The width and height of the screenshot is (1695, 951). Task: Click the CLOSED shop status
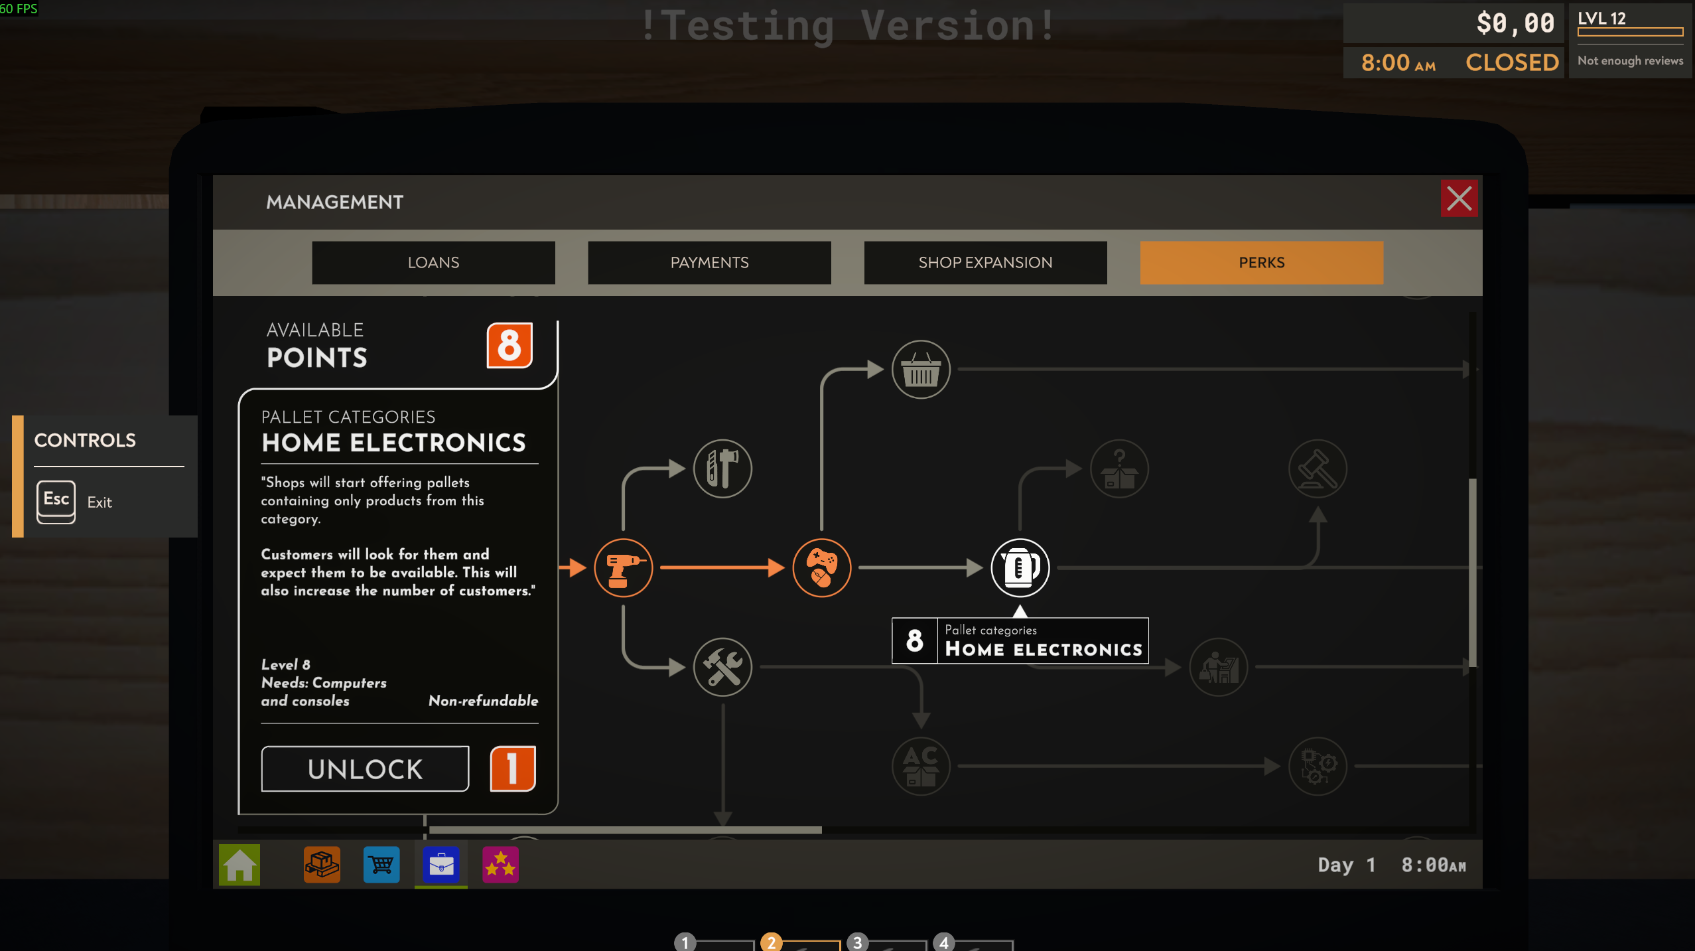click(x=1512, y=62)
